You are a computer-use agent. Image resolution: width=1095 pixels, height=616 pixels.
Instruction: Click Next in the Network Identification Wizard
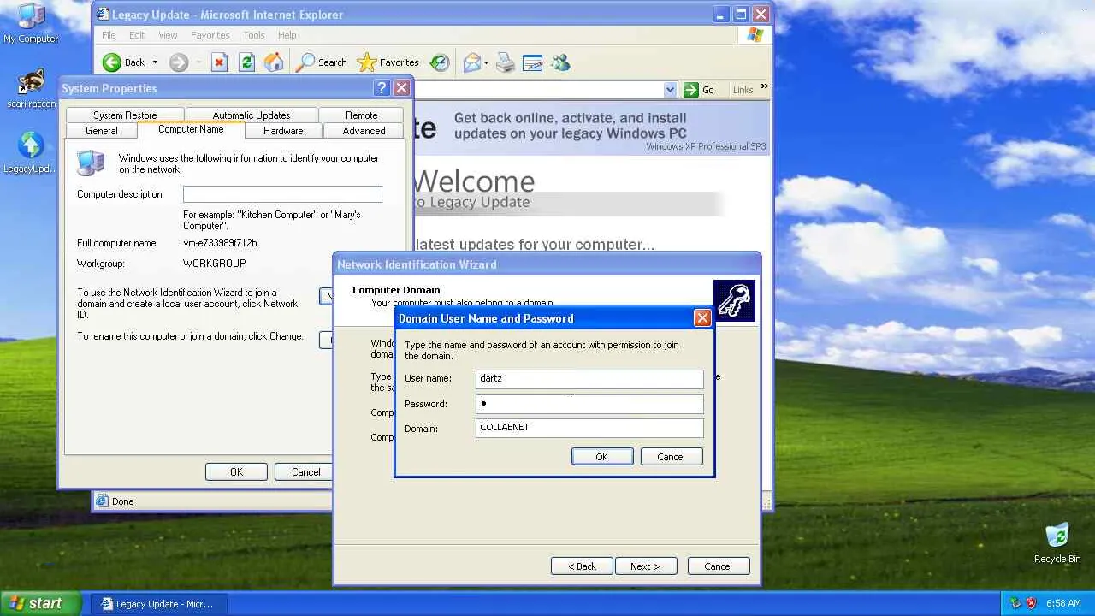(646, 566)
